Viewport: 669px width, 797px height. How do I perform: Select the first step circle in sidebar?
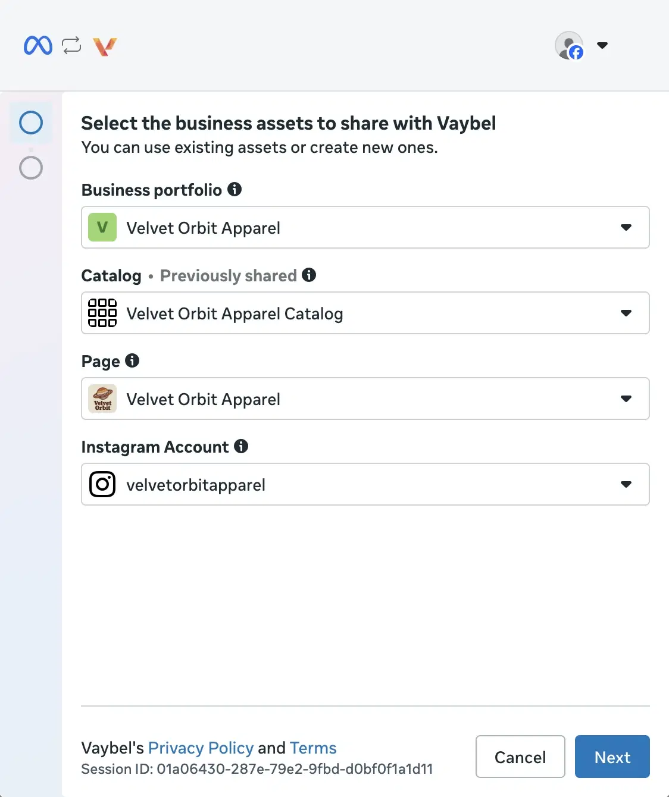[x=31, y=123]
